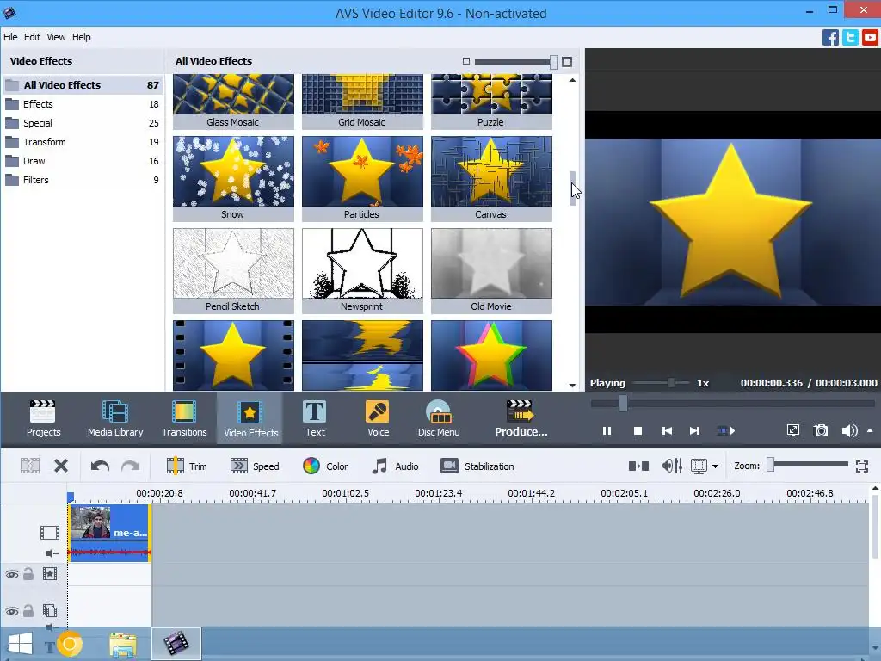Screen dimensions: 881x661
Task: Lock the video effects track
Action: pyautogui.click(x=28, y=573)
